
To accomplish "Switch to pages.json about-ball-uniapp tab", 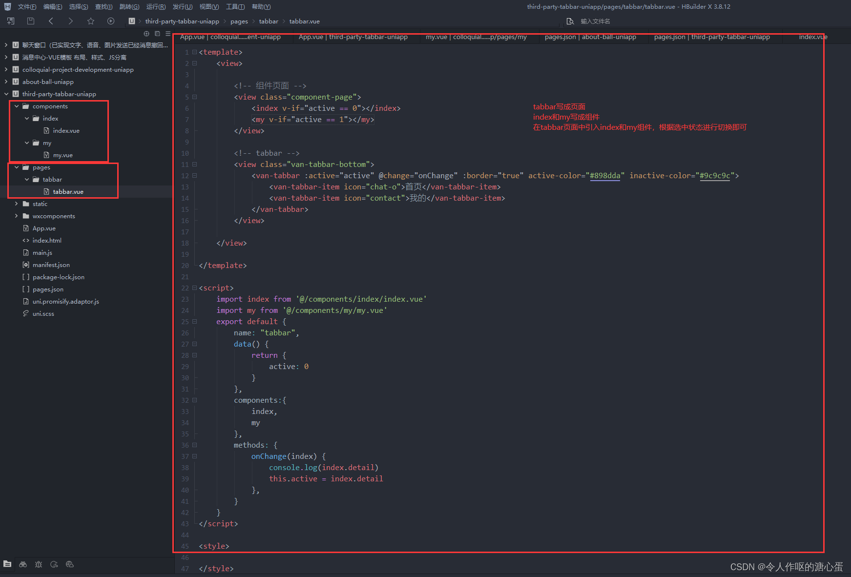I will pos(590,37).
